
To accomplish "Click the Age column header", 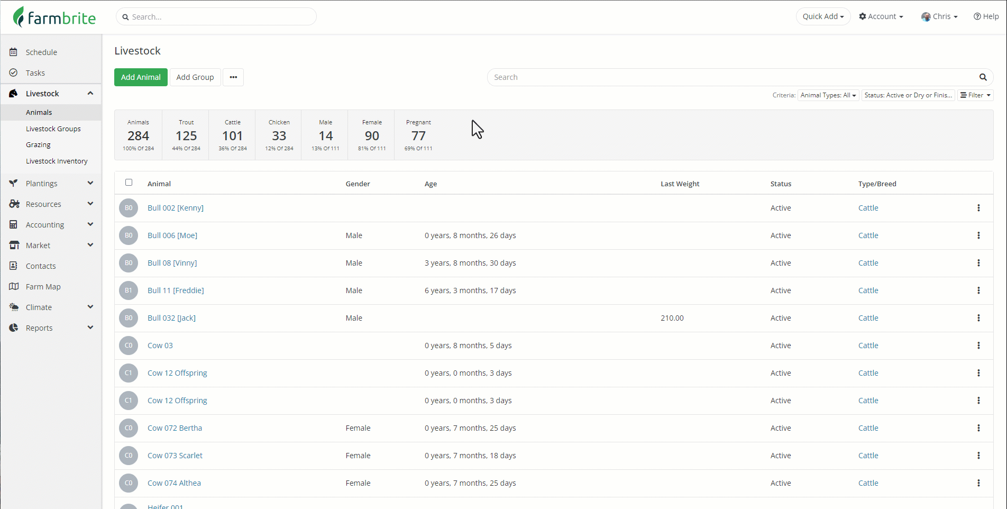I will click(x=431, y=184).
